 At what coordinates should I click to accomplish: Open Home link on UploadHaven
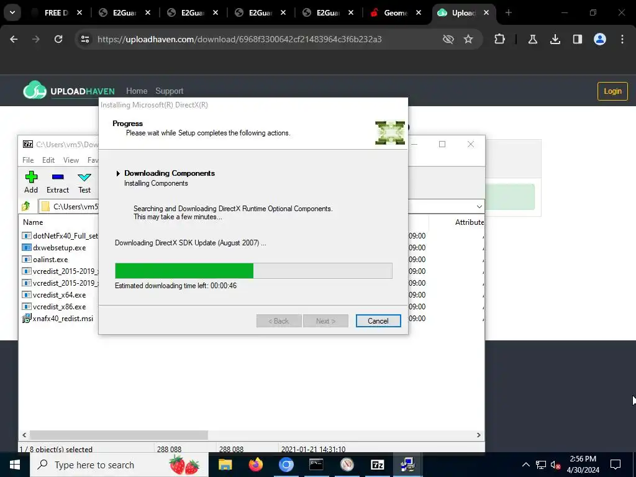pos(137,91)
